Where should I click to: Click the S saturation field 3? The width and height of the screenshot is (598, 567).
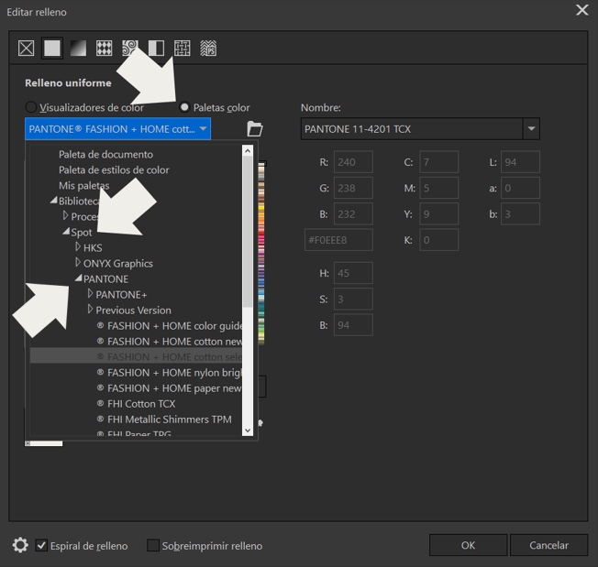tap(353, 299)
